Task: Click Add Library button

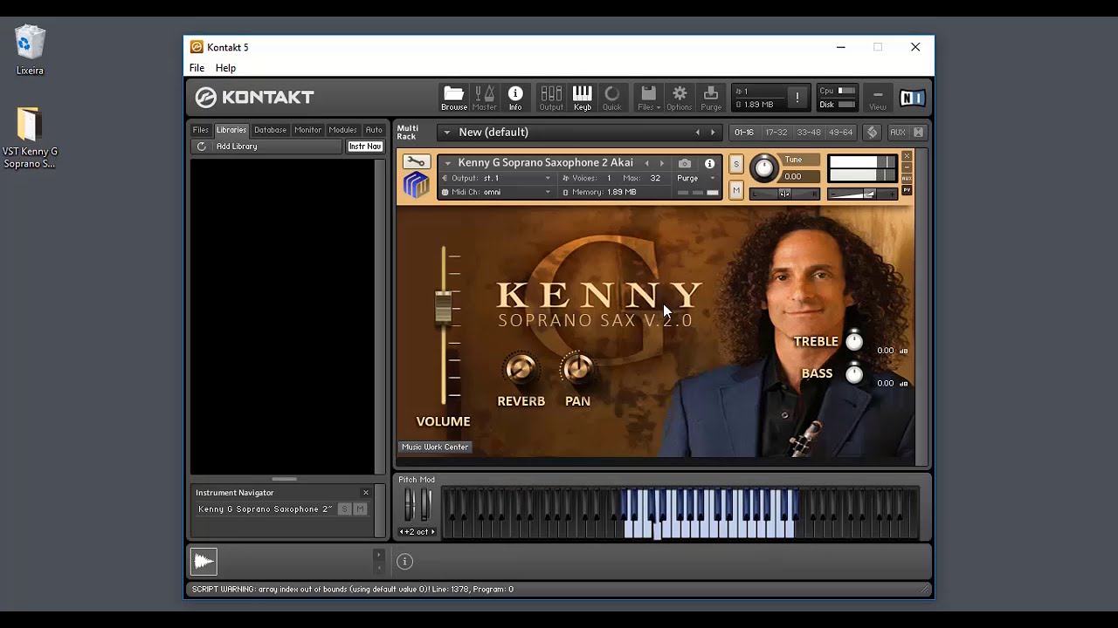Action: (x=237, y=147)
